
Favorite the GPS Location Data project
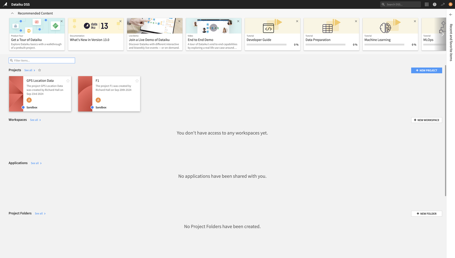click(x=68, y=81)
